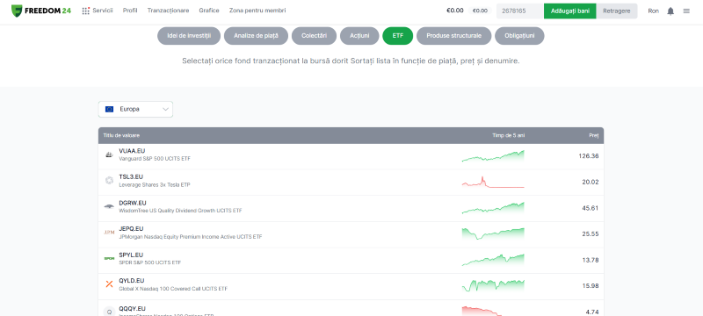Open the hamburger menu icon
This screenshot has height=316, width=703.
(686, 11)
